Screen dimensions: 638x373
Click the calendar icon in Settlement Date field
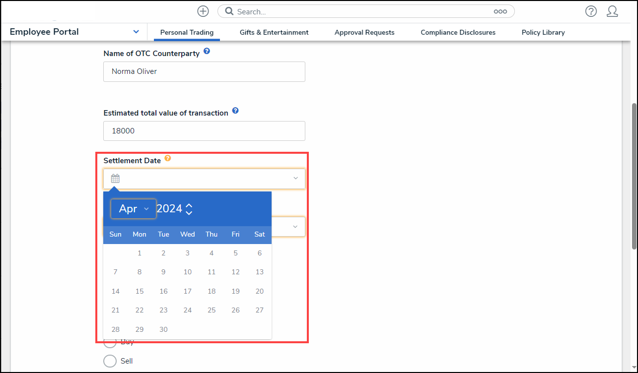tap(115, 179)
